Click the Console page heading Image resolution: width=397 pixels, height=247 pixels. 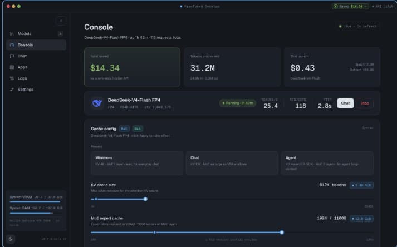[x=99, y=27]
